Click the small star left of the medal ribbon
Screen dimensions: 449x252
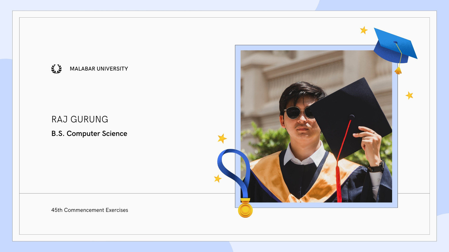[x=218, y=178]
